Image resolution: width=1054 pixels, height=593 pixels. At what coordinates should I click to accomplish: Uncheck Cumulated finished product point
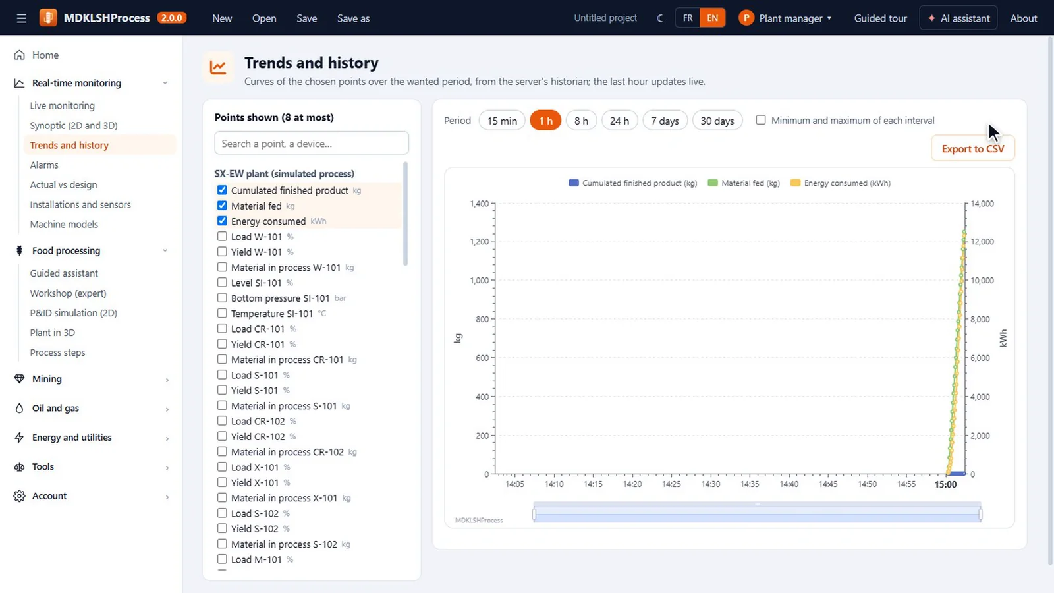coord(222,190)
